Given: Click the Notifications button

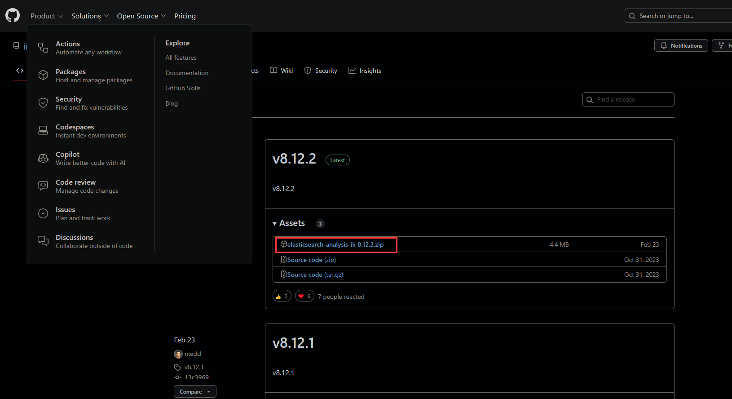Looking at the screenshot, I should click(x=681, y=45).
